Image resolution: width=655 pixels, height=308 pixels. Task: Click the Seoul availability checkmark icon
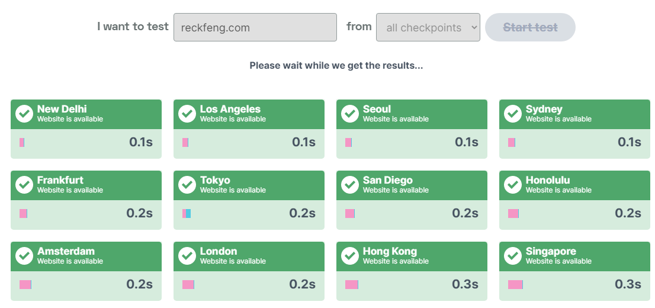[x=350, y=114]
